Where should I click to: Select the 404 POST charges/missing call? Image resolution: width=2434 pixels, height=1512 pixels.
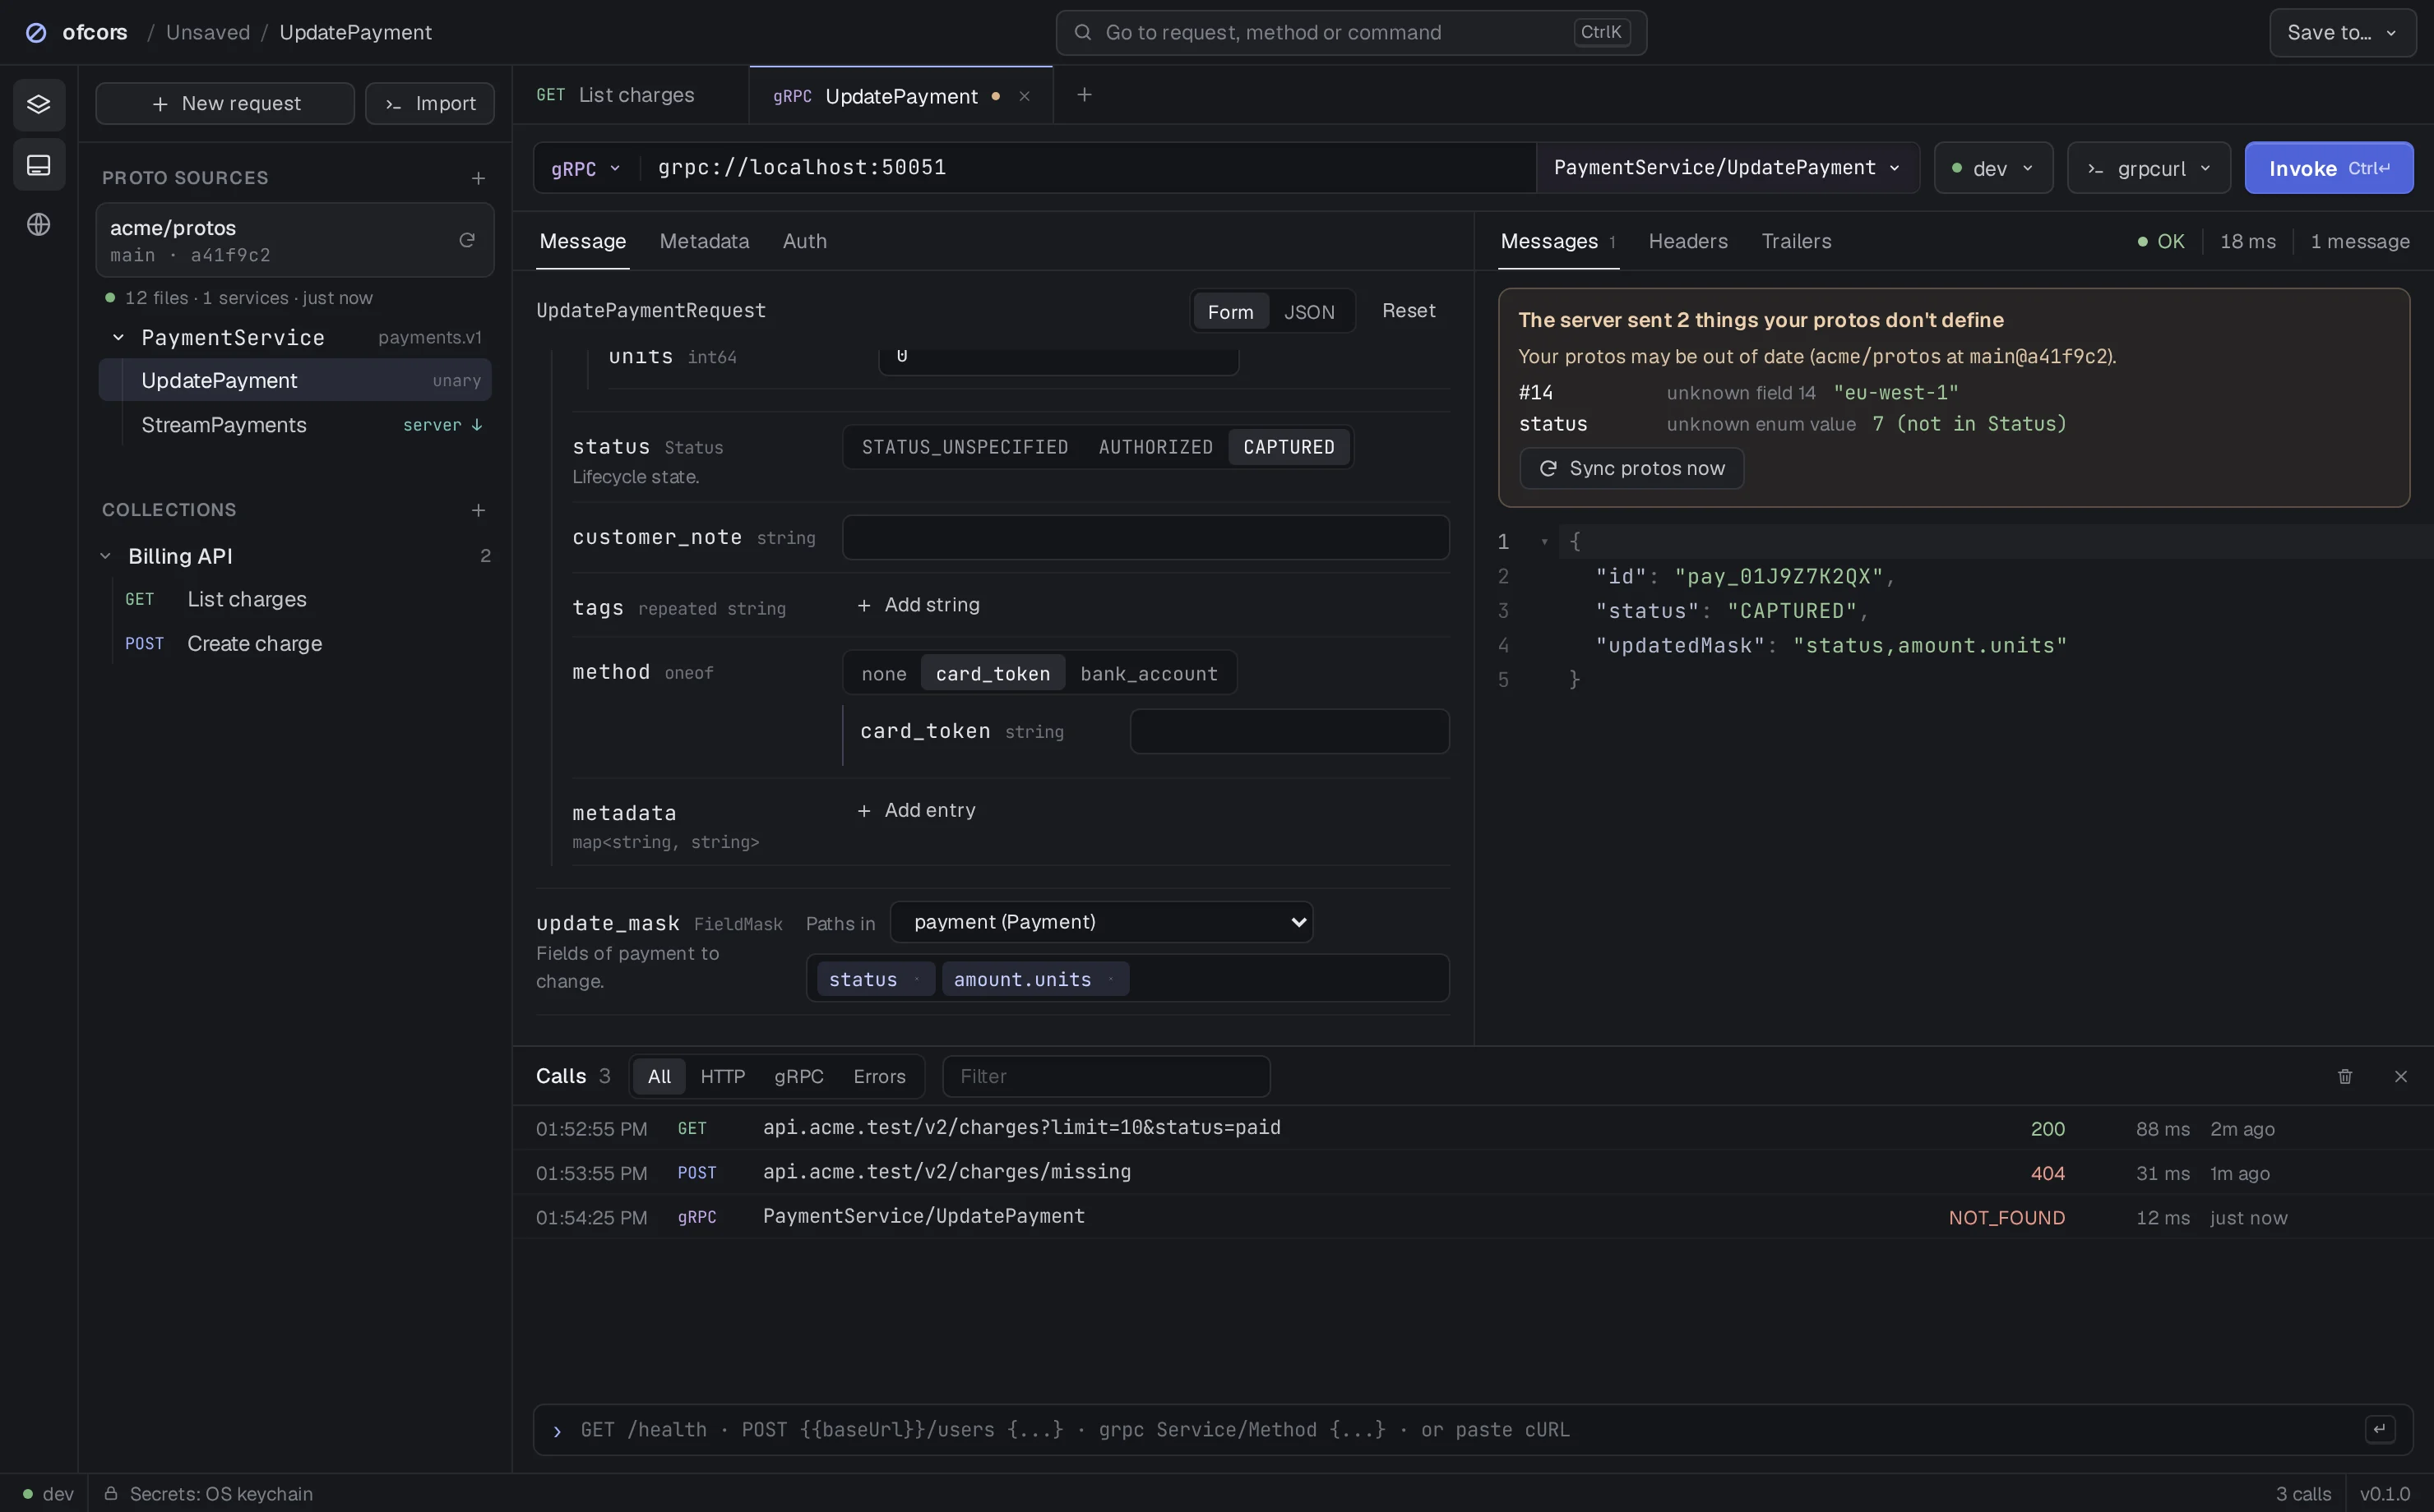click(x=1473, y=1173)
